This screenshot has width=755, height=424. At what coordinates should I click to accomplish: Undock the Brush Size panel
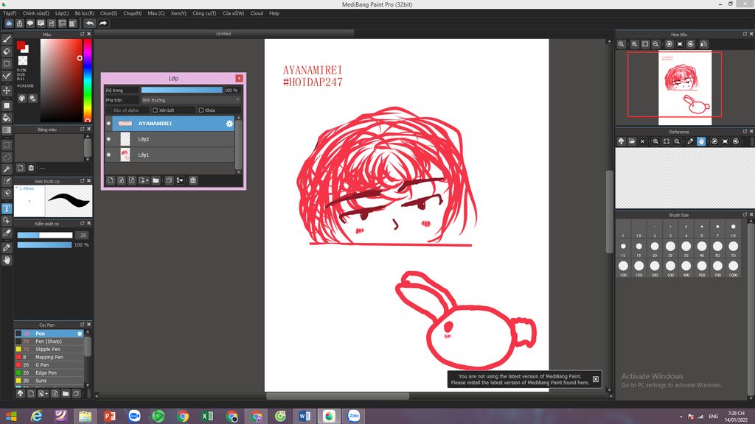745,215
